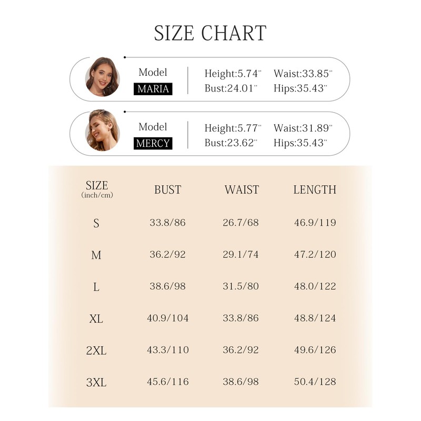
Task: Click the black MARIA name label
Action: [x=153, y=89]
